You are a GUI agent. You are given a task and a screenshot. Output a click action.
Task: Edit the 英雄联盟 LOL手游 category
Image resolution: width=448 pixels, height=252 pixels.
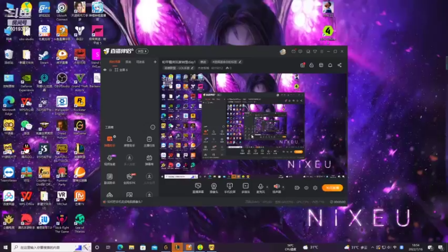point(179,68)
